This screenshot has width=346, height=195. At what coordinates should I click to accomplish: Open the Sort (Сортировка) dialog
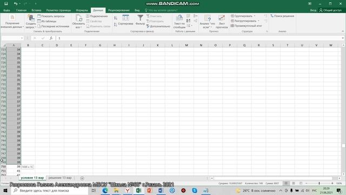click(125, 20)
